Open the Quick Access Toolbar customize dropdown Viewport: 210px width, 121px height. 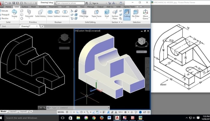click(x=36, y=3)
